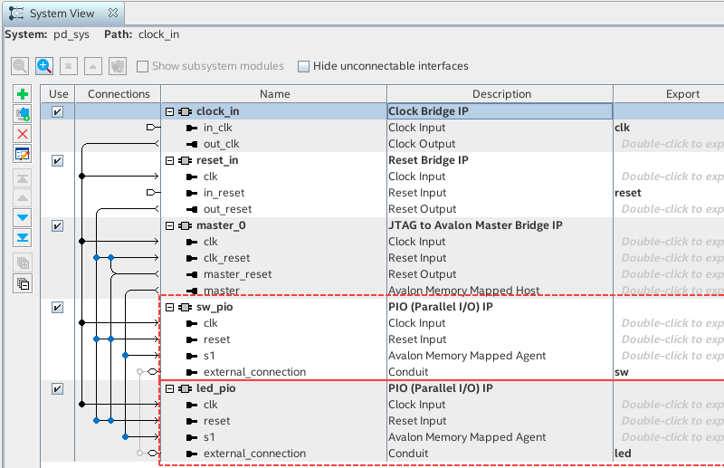Select the in_reset interface row
Screen dimensions: 724x468
pos(224,193)
